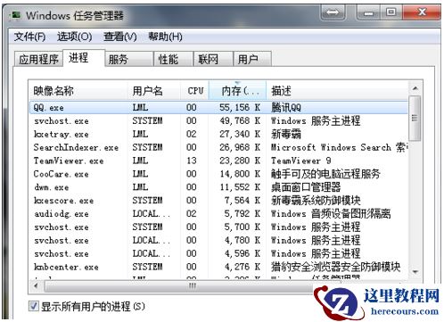Click the horizontal scrollbar thumb
The height and width of the screenshot is (322, 444).
pos(193,286)
